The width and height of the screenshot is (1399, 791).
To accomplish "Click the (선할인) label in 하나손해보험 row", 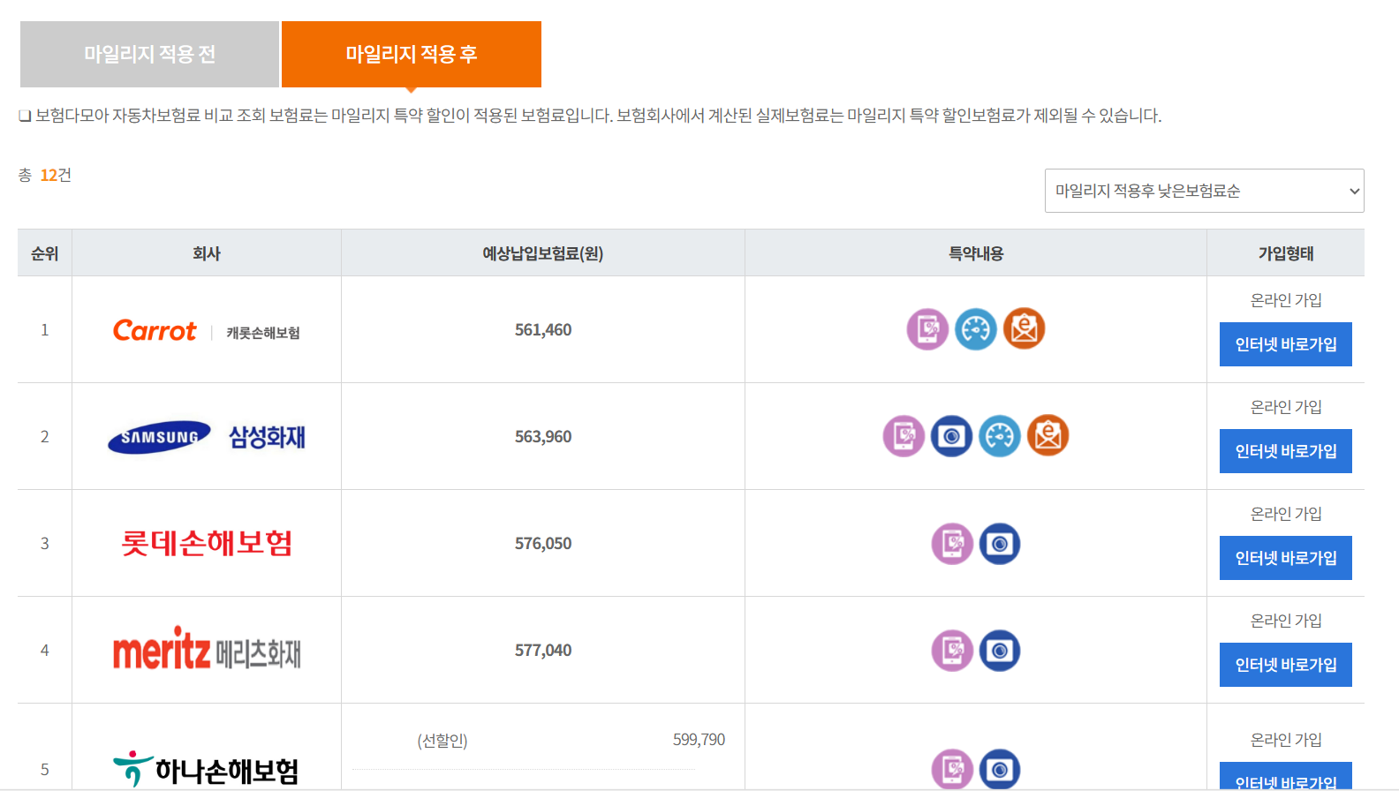I will tap(442, 741).
